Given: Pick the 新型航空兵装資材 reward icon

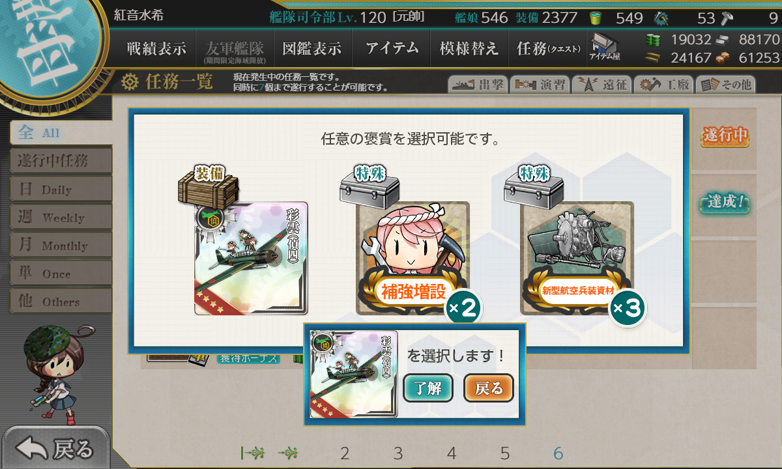Looking at the screenshot, I should tap(577, 259).
